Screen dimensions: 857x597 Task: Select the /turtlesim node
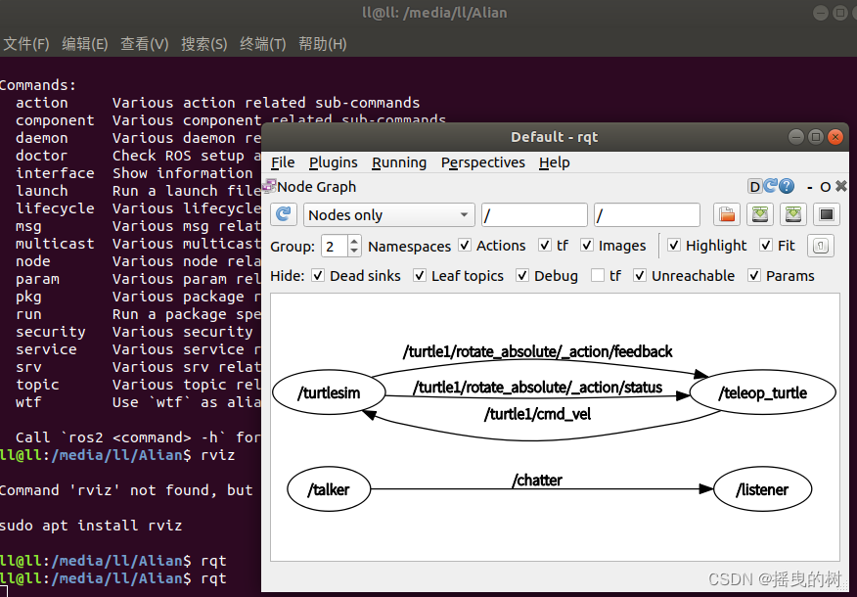[x=329, y=392]
